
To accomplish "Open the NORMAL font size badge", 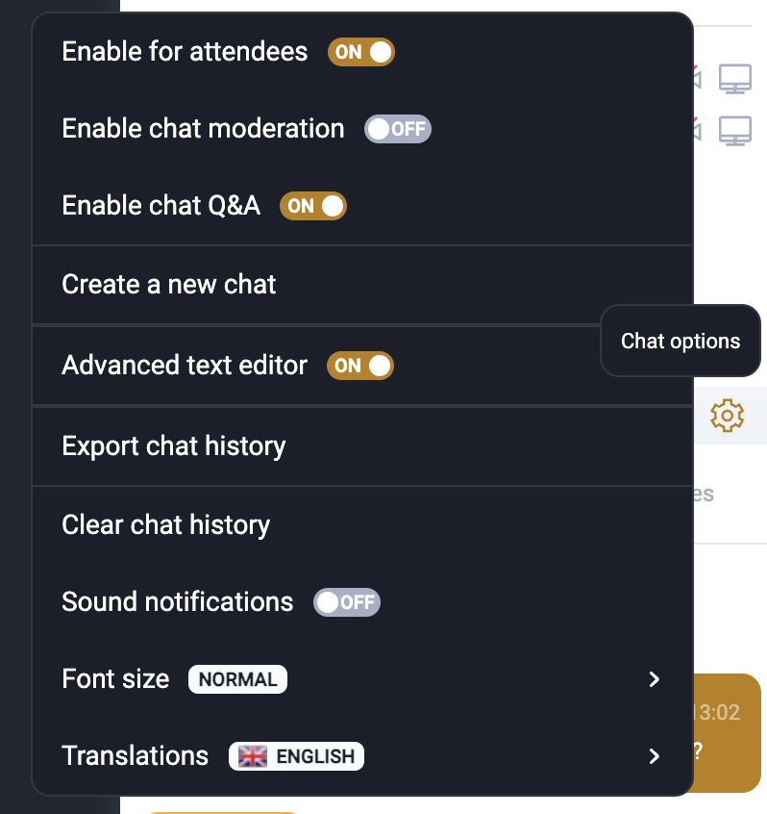I will pyautogui.click(x=237, y=679).
